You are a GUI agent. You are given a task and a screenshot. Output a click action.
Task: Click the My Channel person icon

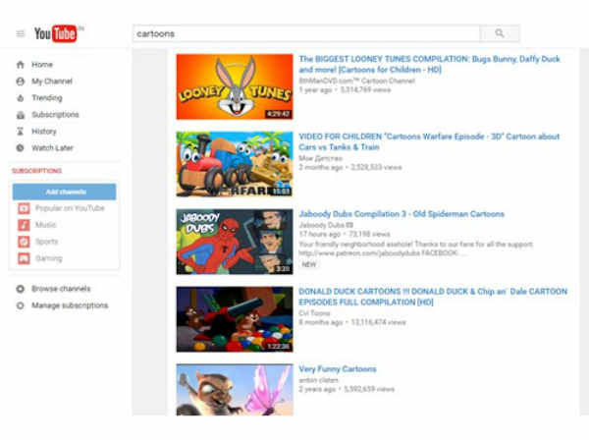pyautogui.click(x=21, y=82)
